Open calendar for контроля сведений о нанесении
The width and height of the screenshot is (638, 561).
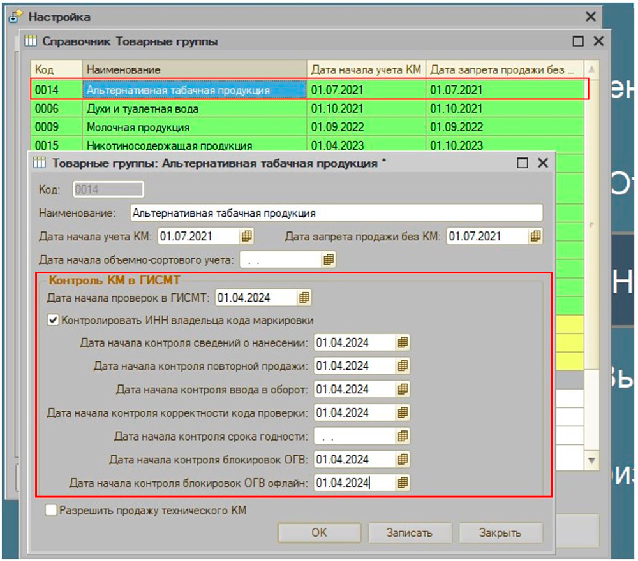coord(403,343)
